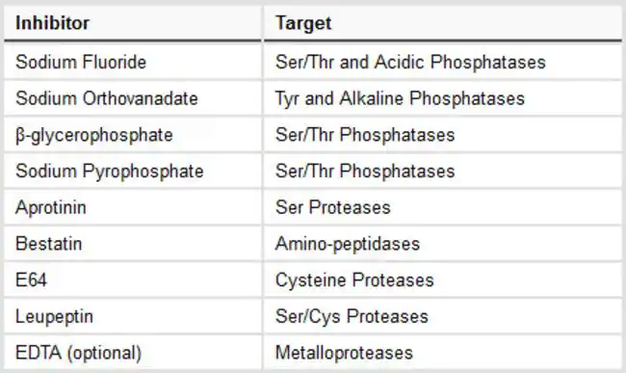Viewport: 626px width, 373px height.
Task: Select Ser/Thr and Acidic Phosphatases cell
Action: pyautogui.click(x=443, y=62)
